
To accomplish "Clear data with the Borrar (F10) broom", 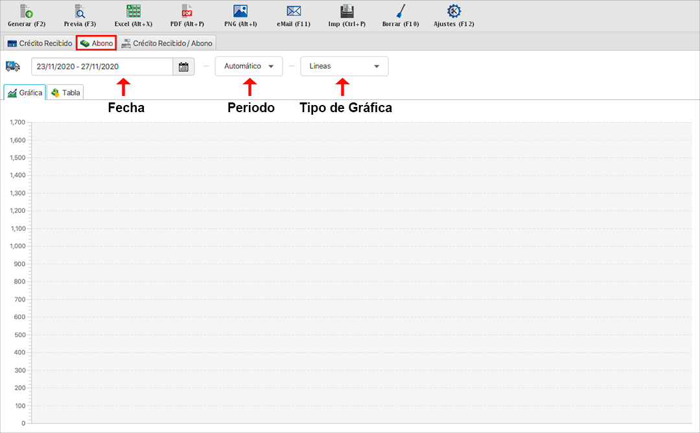I will (x=401, y=12).
